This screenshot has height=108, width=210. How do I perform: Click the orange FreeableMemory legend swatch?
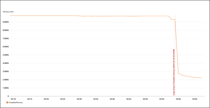pos(4,103)
